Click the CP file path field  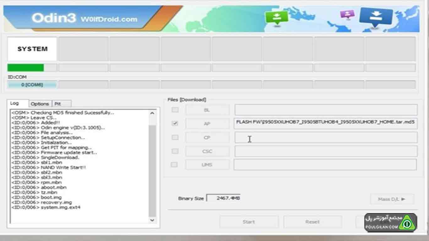click(x=326, y=137)
